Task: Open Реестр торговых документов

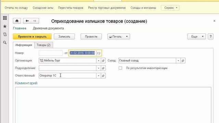Action: click(107, 8)
